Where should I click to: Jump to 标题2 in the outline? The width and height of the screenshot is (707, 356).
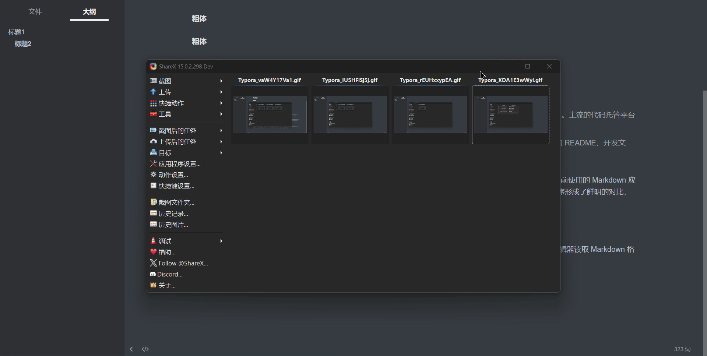coord(23,44)
